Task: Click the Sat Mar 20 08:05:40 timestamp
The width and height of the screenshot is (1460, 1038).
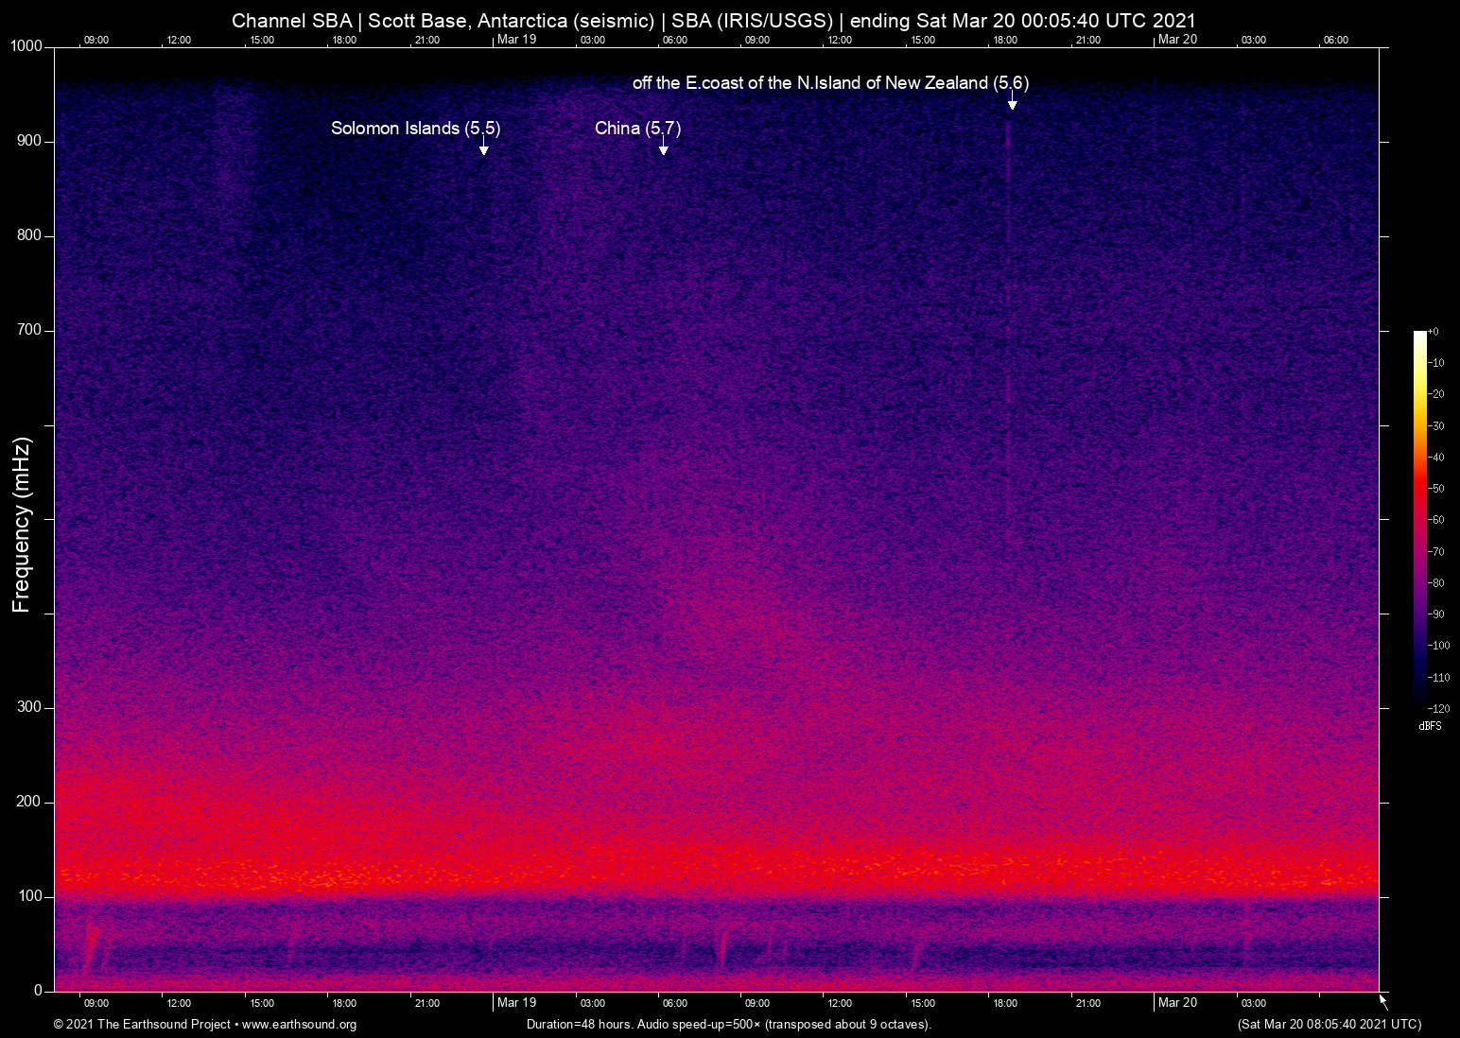Action: coord(1329,1024)
